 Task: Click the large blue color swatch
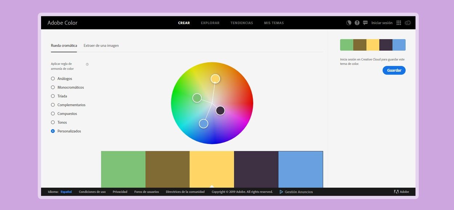pyautogui.click(x=301, y=169)
